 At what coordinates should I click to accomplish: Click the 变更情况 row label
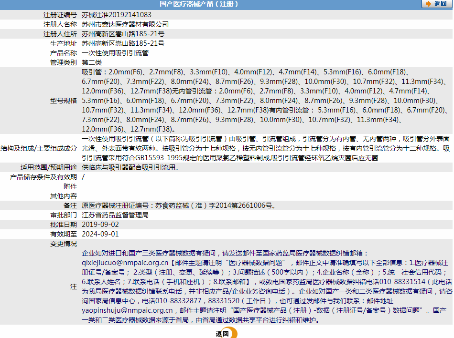64,244
